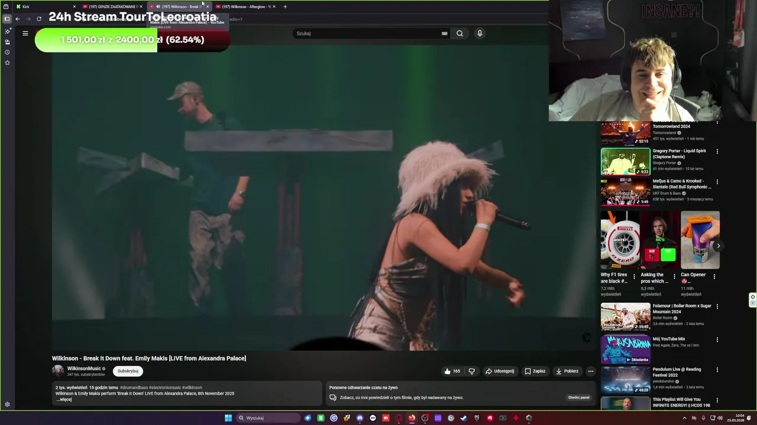The height and width of the screenshot is (425, 757).
Task: Switch to GENZIE ZAATAKOWANE tab
Action: coord(112,6)
